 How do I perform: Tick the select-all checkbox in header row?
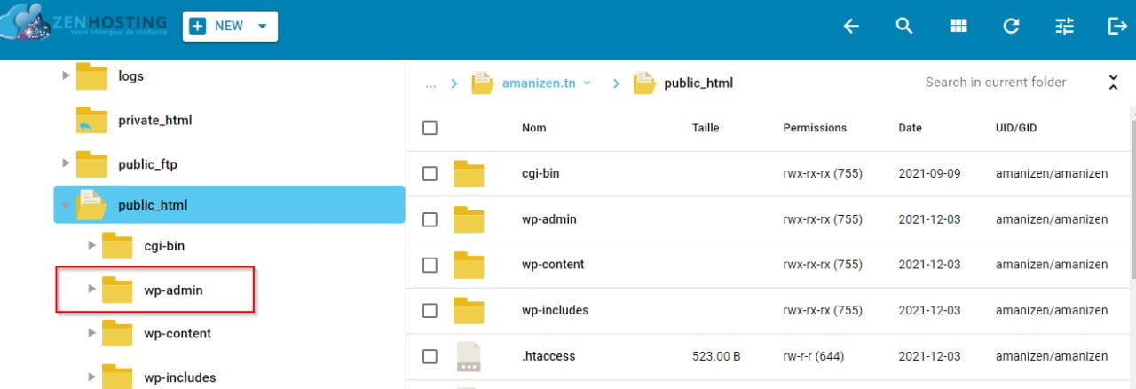pos(430,128)
